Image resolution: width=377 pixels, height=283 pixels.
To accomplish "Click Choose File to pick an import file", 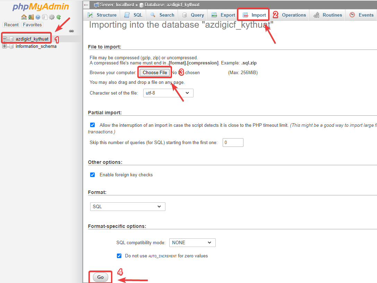I will coord(154,72).
